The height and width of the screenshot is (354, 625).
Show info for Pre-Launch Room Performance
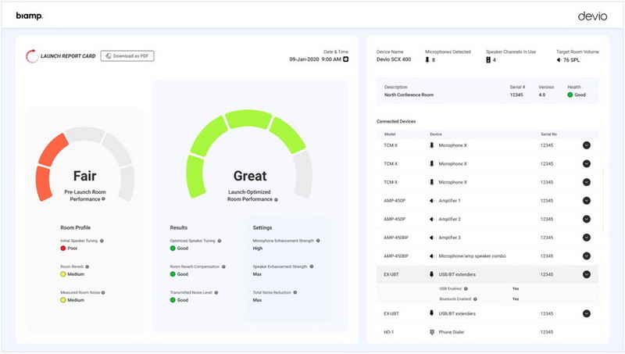coord(103,199)
